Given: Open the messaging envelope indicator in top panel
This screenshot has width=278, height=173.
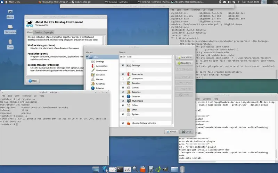Looking at the screenshot, I should pyautogui.click(x=224, y=2).
